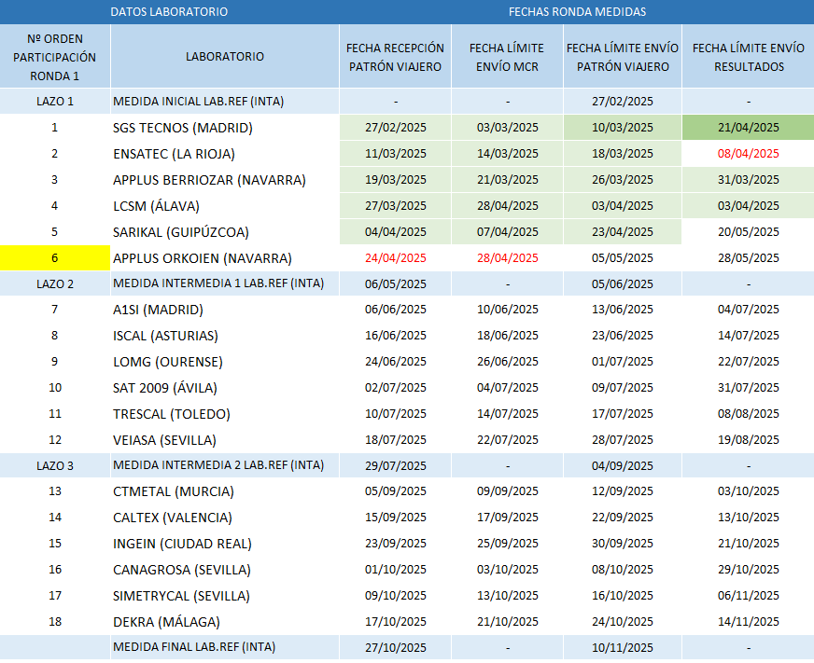Click the 19/08/2025 date cell
The image size is (814, 663).
click(748, 440)
